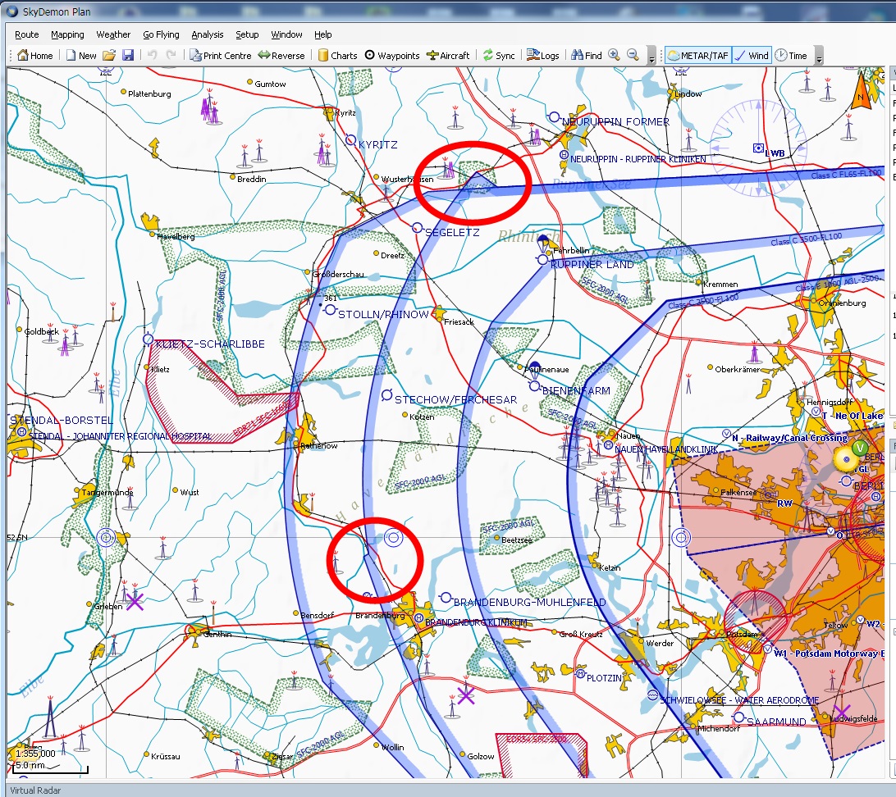
Task: Click the Find button
Action: point(586,56)
